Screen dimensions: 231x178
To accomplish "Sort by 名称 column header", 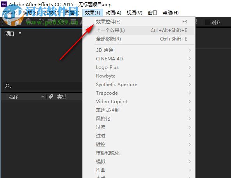I will click(14, 97).
